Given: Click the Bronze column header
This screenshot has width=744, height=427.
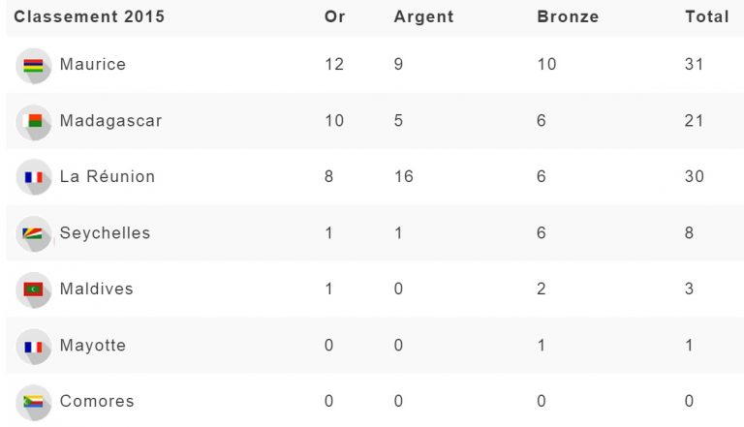Looking at the screenshot, I should (x=568, y=16).
